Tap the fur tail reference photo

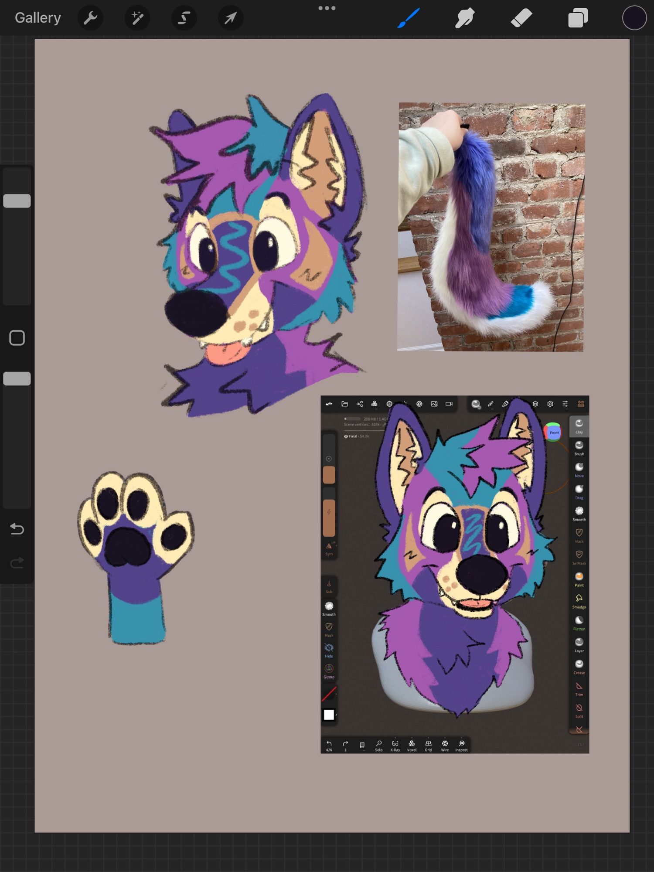point(491,227)
